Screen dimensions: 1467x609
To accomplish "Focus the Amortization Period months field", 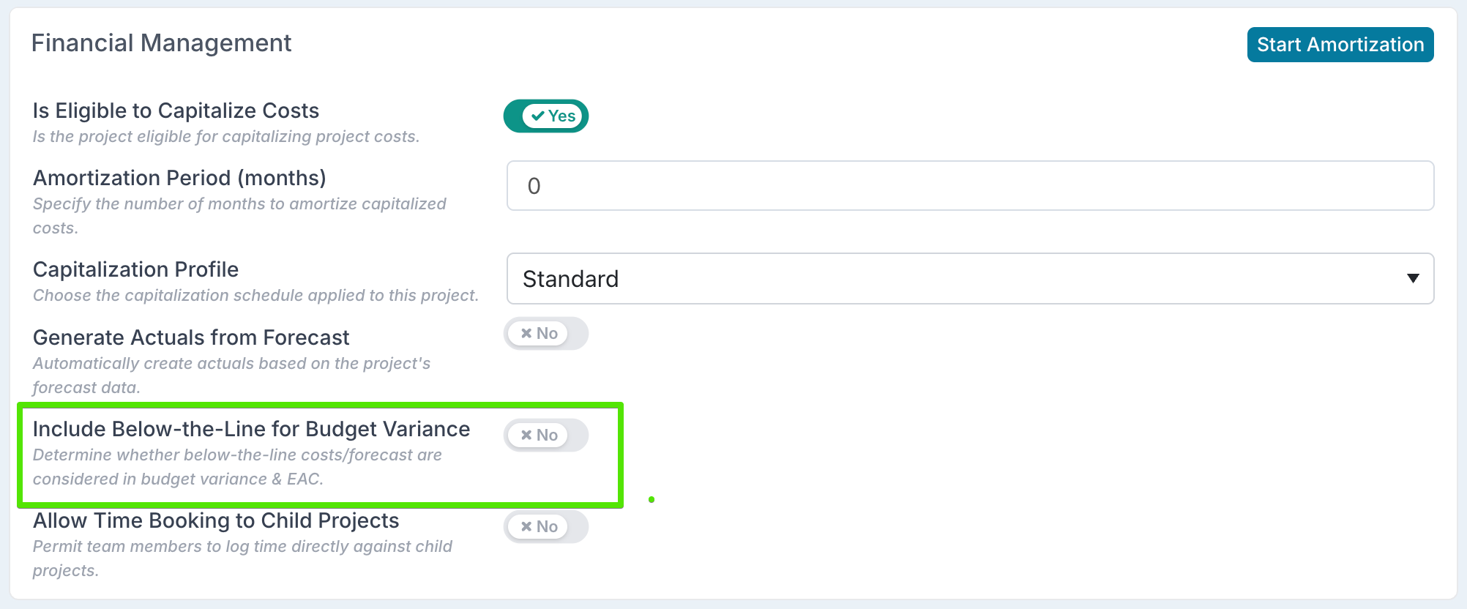I will (969, 186).
